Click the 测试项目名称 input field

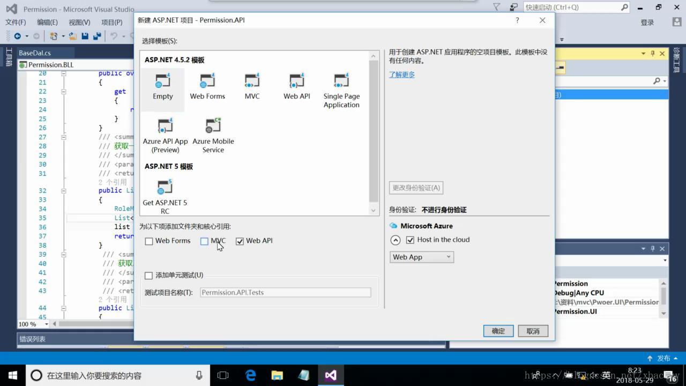pos(286,292)
